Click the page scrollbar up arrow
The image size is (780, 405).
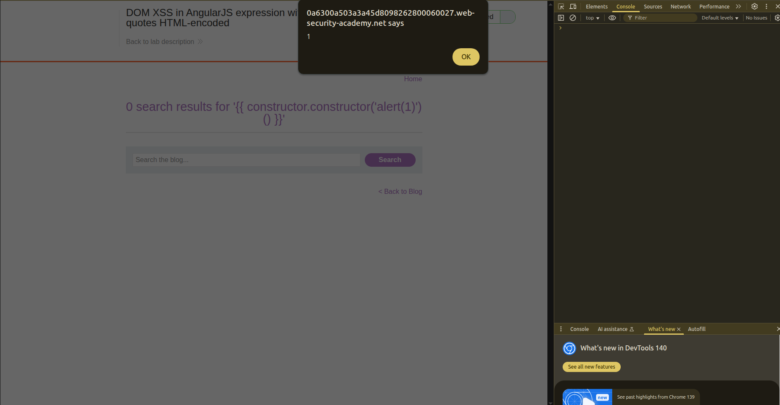(550, 4)
